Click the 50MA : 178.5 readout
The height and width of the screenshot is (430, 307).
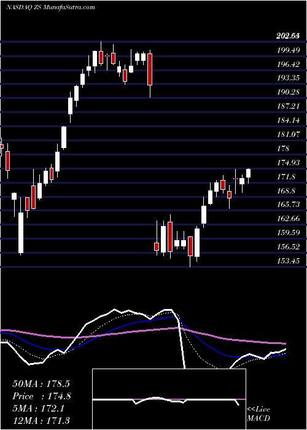coord(41,384)
